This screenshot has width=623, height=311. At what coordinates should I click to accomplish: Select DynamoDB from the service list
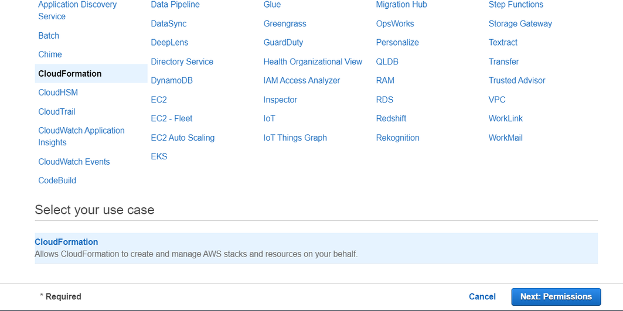pos(171,80)
